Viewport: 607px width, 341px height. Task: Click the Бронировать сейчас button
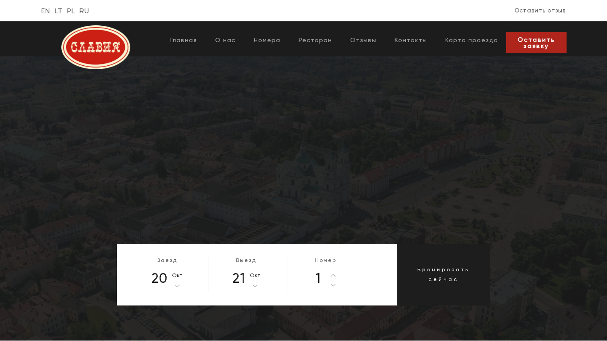443,275
